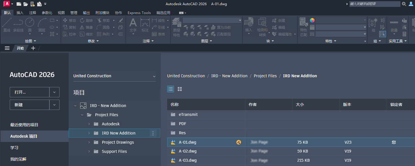Expand the 图层 panel
The height and width of the screenshot is (166, 415).
point(207,41)
